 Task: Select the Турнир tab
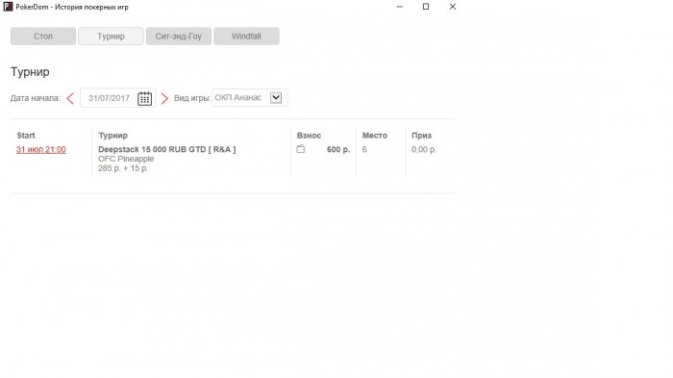pos(111,37)
